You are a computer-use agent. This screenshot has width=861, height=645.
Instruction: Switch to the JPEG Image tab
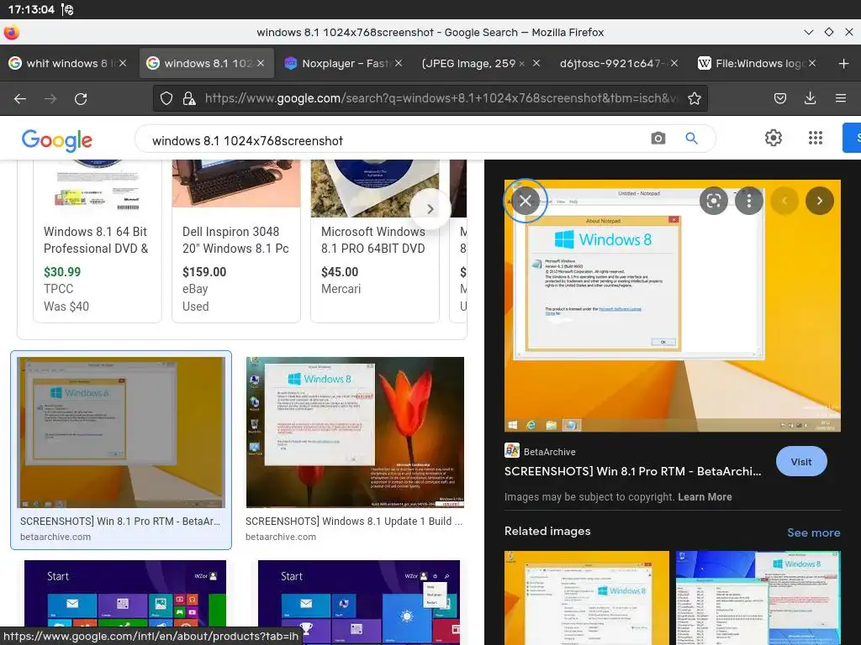click(481, 63)
